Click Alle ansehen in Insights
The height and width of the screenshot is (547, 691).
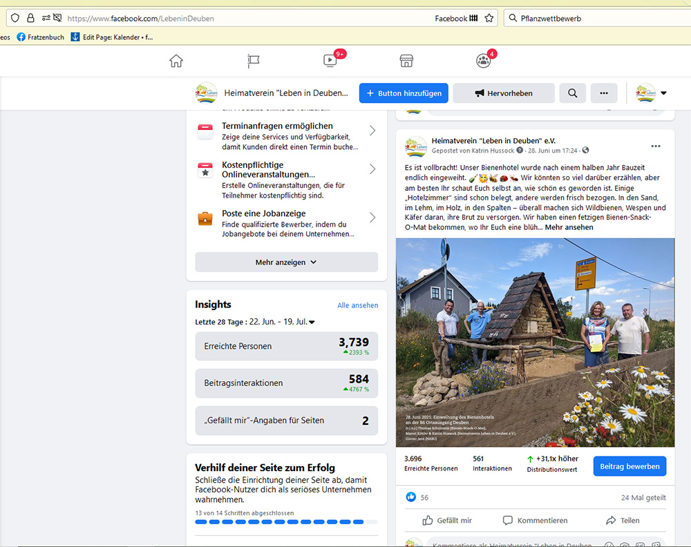click(357, 305)
